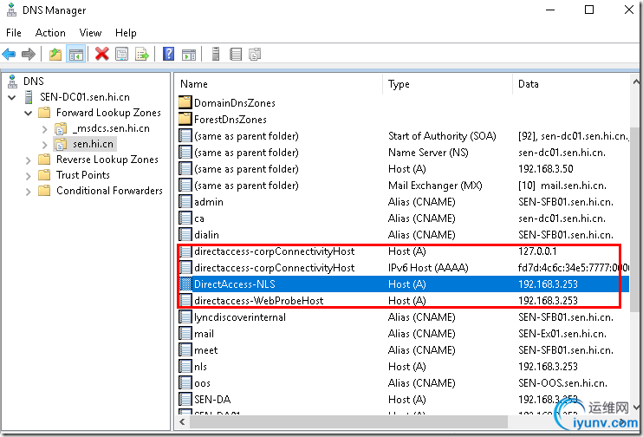Click the horizontal scrollbar left arrow
The image size is (643, 437).
coord(182,421)
